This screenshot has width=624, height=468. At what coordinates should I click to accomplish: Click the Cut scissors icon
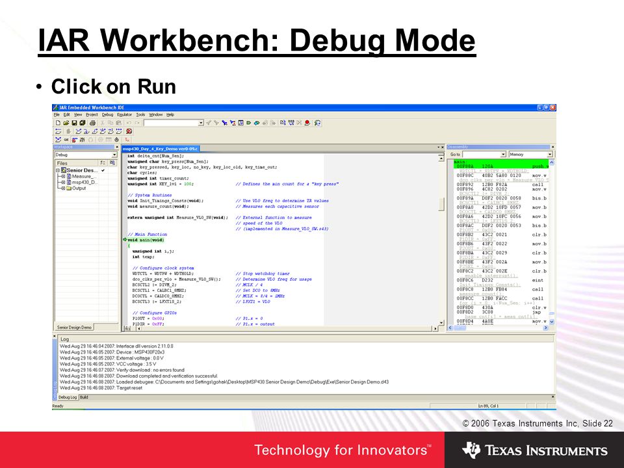[x=103, y=123]
